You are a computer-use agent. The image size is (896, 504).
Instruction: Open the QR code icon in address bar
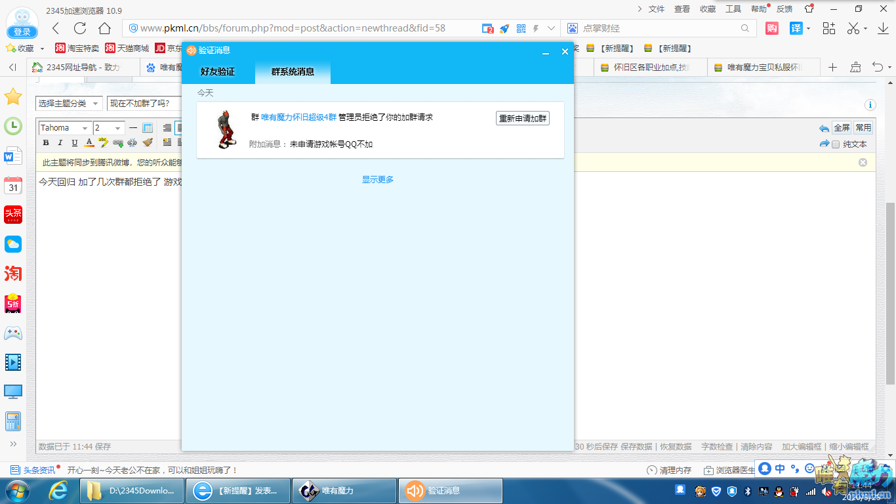(521, 28)
